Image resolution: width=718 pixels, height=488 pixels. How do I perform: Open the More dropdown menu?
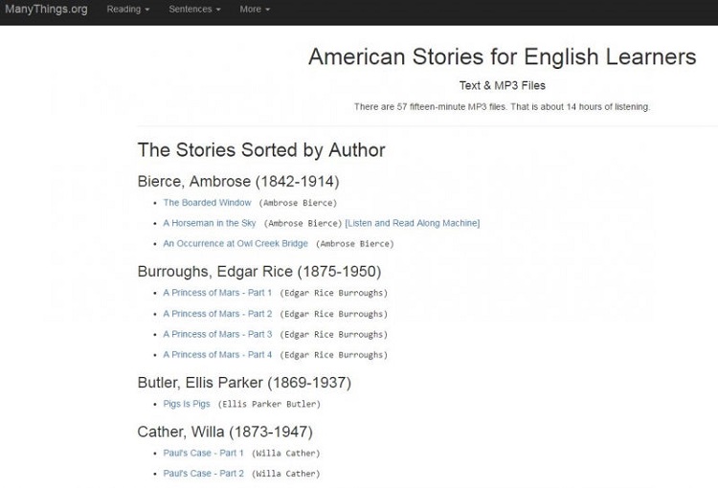[254, 10]
